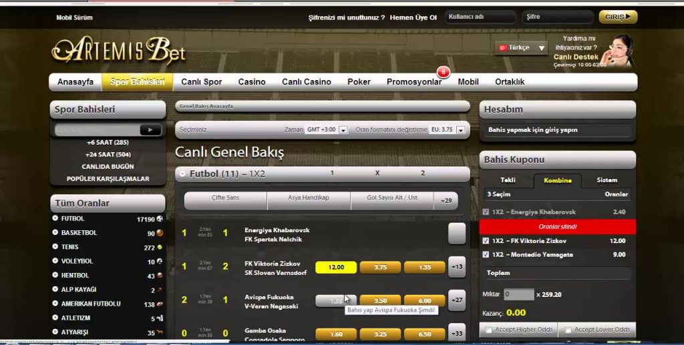Select the Gol Sayısı Alt / Üst tab
Viewport: 684px width, 345px height.
(391, 200)
